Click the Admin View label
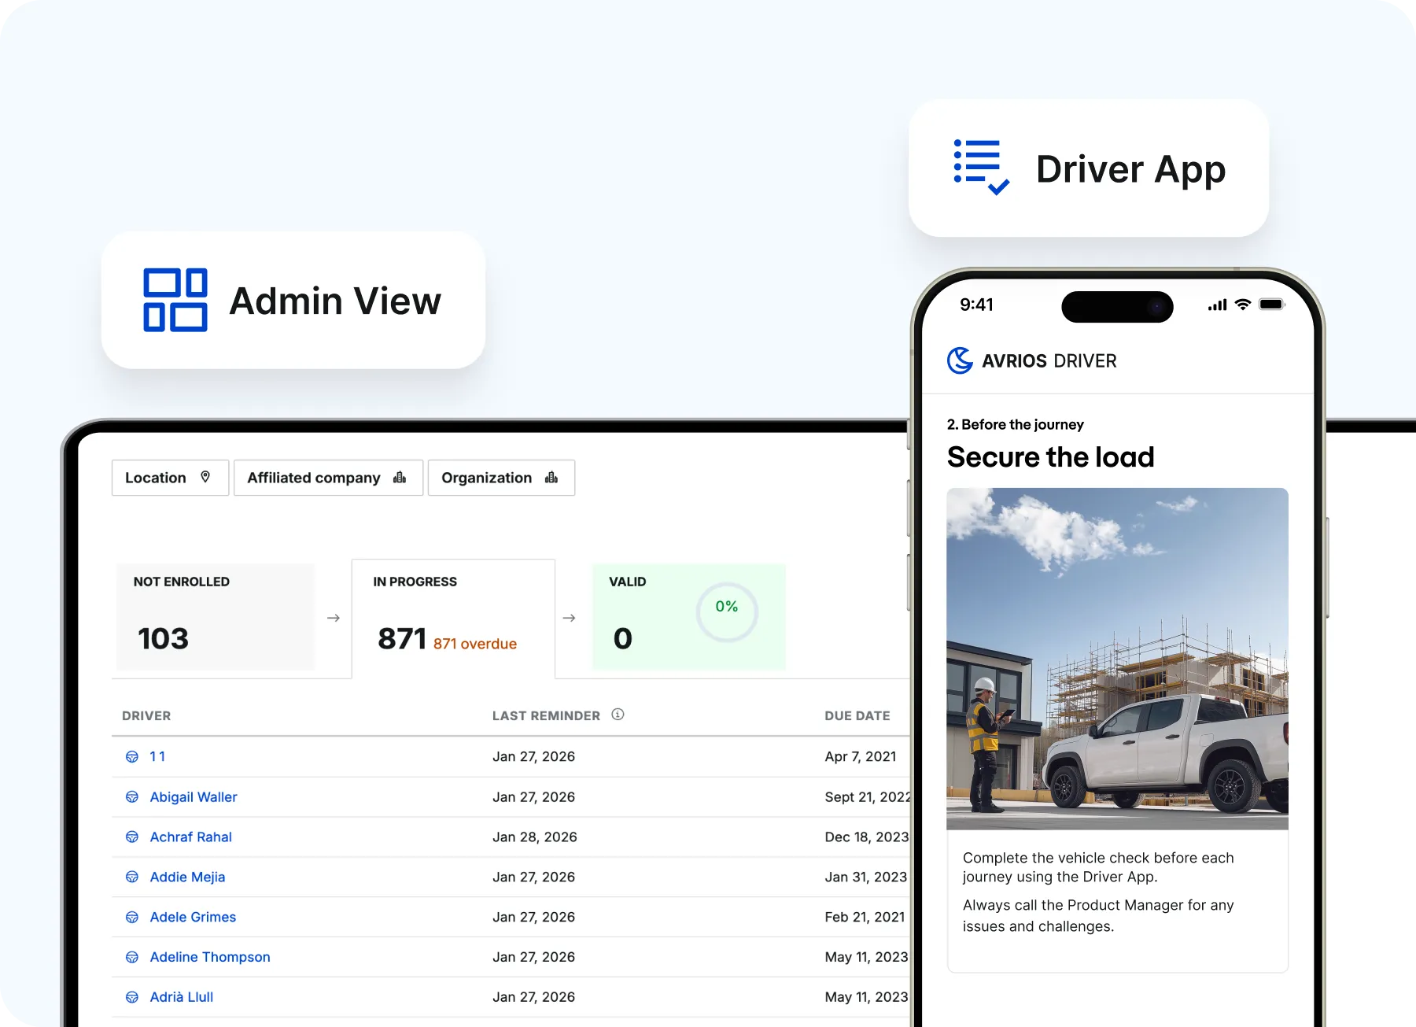1416x1027 pixels. click(x=335, y=301)
